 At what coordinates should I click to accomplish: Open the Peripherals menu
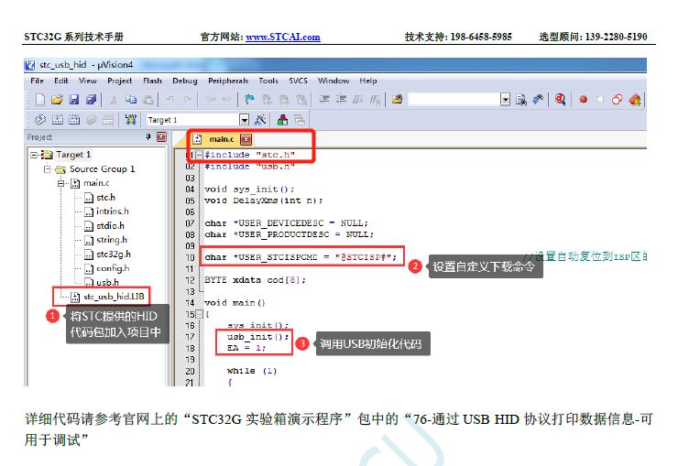228,81
